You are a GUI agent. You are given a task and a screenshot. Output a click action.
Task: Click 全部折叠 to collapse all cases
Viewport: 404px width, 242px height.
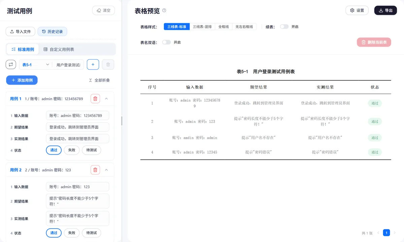[x=99, y=80]
